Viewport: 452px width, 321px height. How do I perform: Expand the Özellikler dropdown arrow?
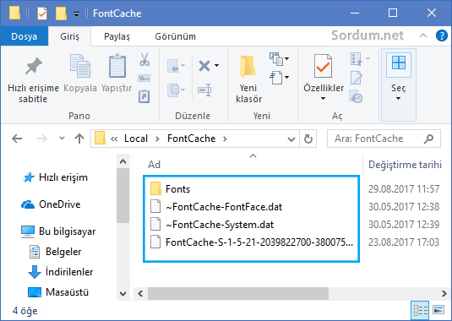(323, 99)
